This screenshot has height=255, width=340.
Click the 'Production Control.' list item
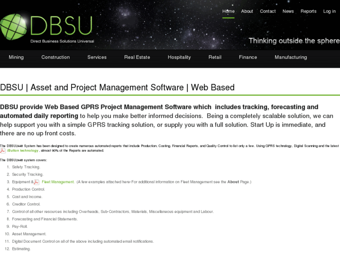tap(29, 189)
